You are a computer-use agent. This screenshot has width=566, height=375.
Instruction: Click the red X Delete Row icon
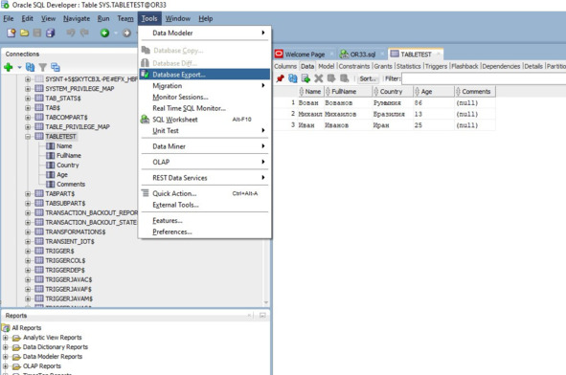pos(318,78)
